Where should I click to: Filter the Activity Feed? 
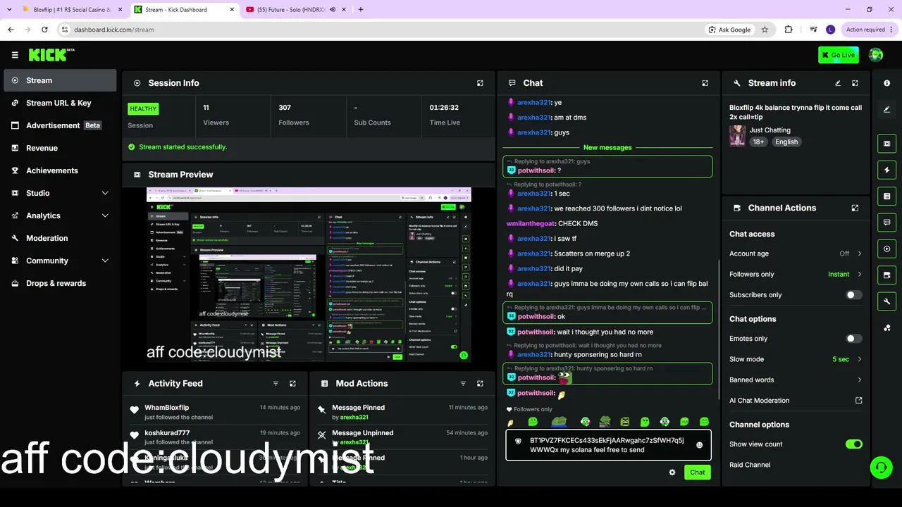(276, 384)
